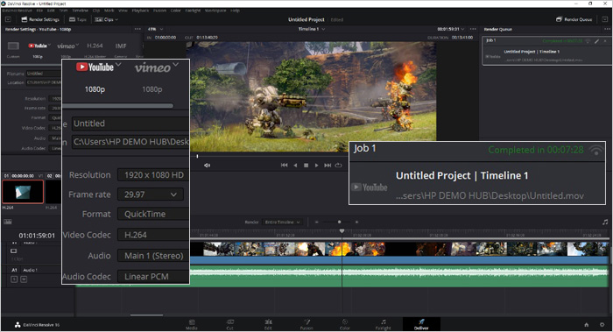
Task: Click the IN timecode 01:00:00:00
Action: pyautogui.click(x=166, y=38)
